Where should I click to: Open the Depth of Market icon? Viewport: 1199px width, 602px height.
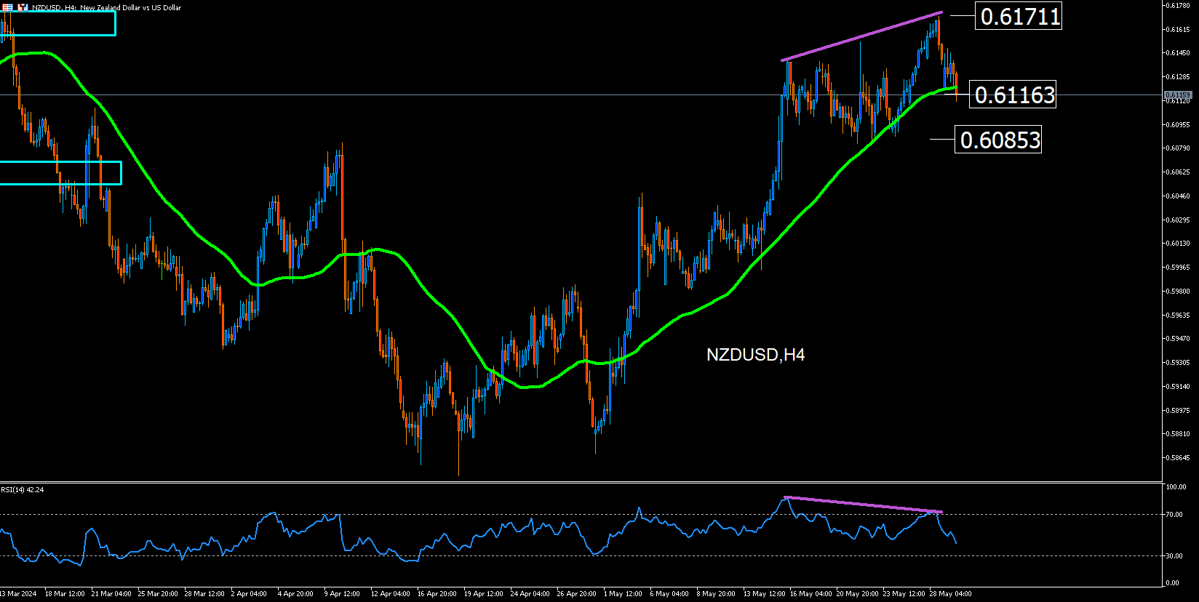(23, 7)
